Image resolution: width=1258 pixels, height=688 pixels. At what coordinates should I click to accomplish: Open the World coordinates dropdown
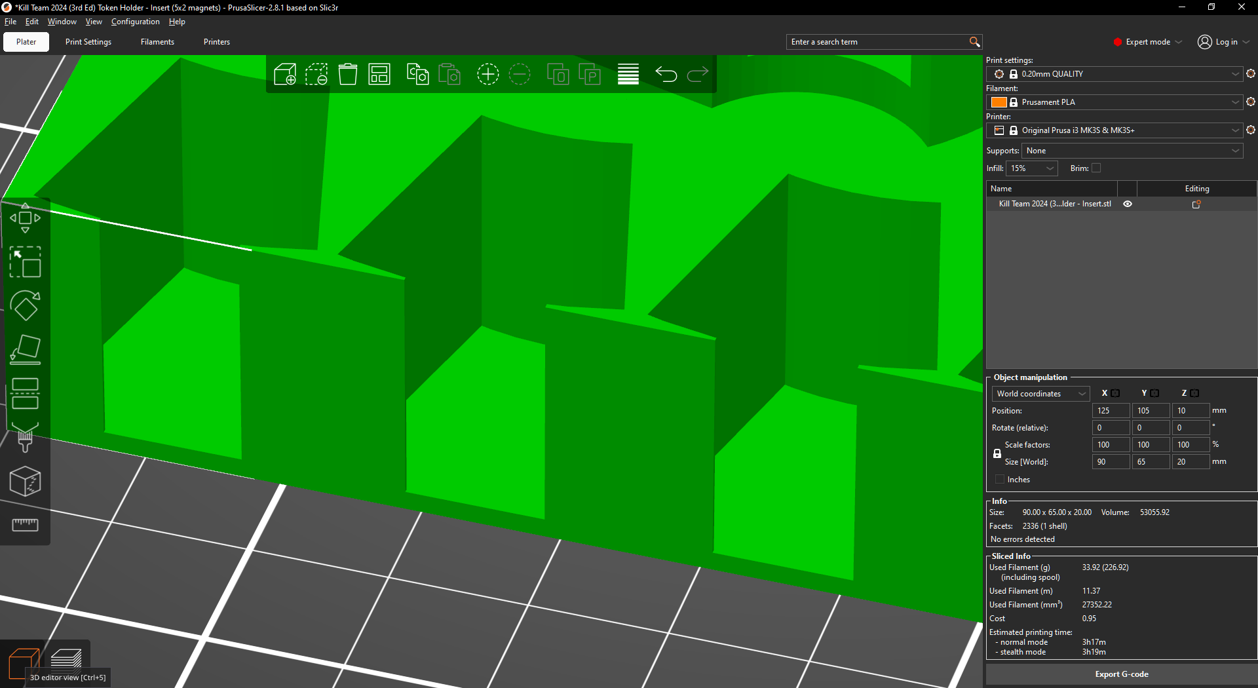coord(1040,394)
